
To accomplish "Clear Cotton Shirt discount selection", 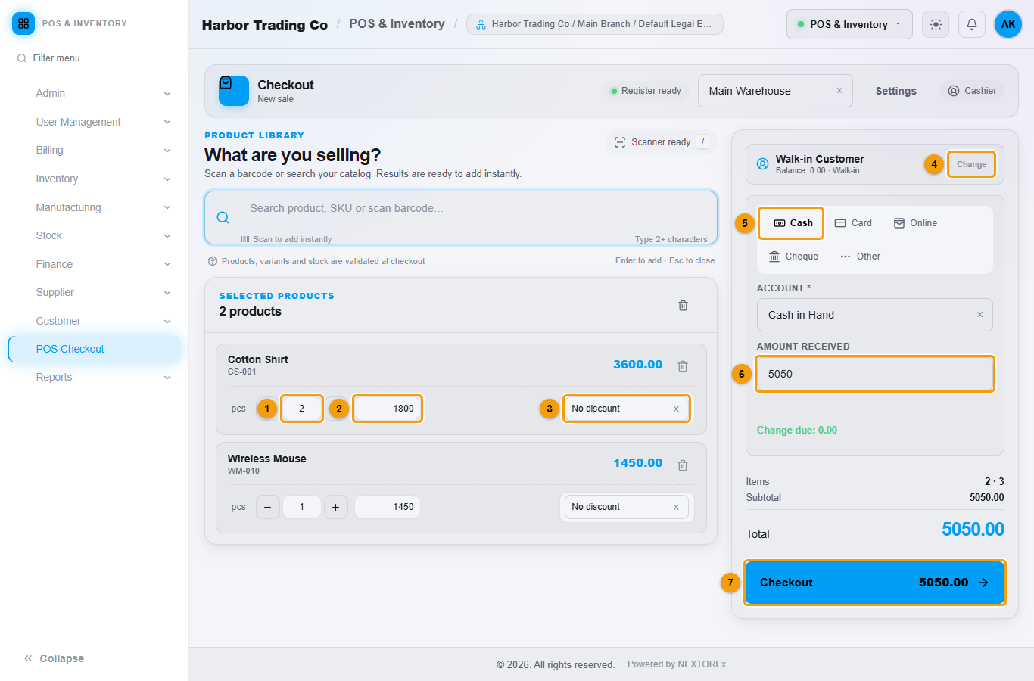I will click(676, 409).
